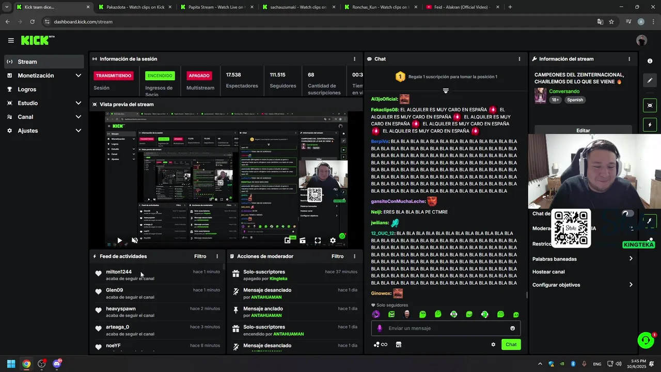Open the channel store icon below chat
This screenshot has height=372, width=661.
coord(398,345)
